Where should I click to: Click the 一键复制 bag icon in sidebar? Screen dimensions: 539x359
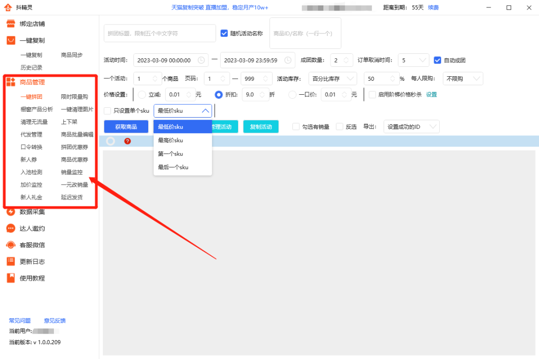pos(11,40)
